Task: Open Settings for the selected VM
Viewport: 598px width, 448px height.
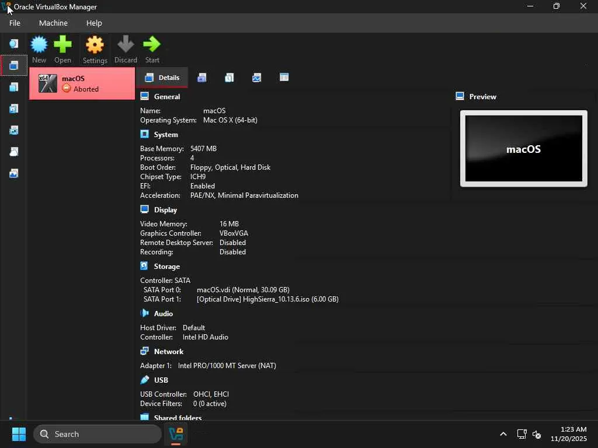Action: [95, 50]
